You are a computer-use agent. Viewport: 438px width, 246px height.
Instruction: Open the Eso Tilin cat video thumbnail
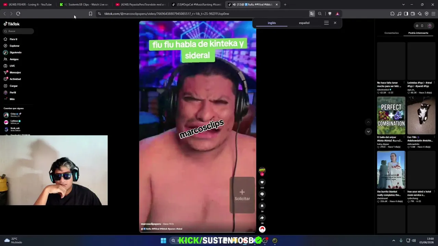click(x=421, y=115)
